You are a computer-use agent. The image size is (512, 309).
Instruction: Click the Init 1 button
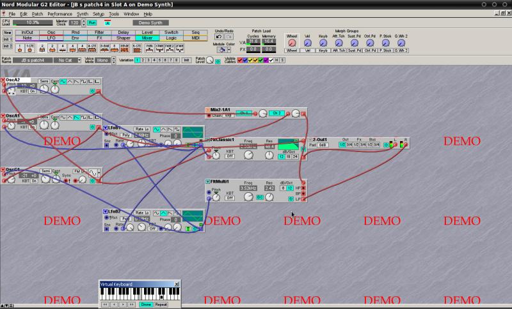click(x=8, y=40)
